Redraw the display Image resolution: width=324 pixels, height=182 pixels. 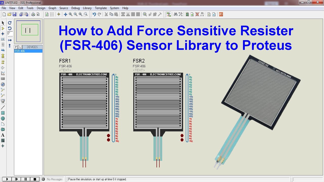point(47,14)
